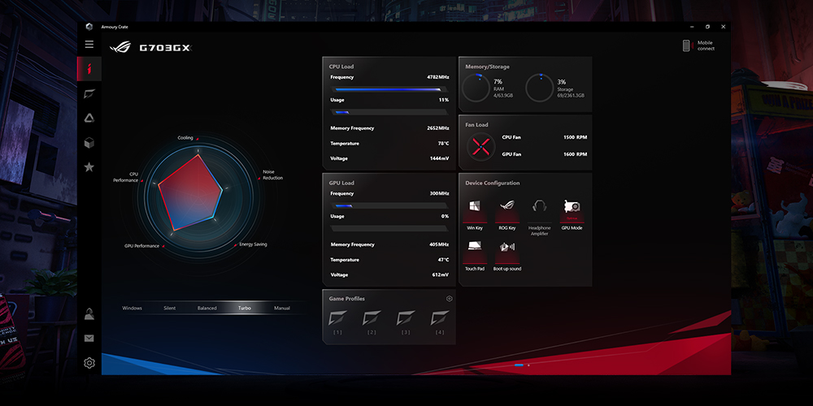The image size is (813, 406).
Task: Click the Noise Reduction radar label
Action: point(272,175)
